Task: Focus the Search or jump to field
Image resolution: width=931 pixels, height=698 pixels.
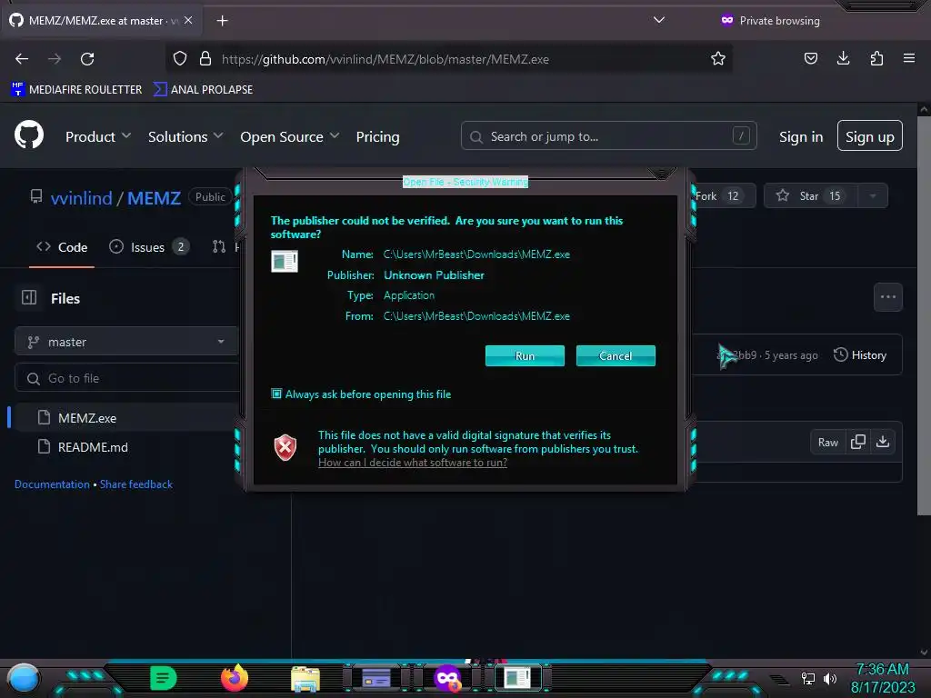Action: point(608,136)
